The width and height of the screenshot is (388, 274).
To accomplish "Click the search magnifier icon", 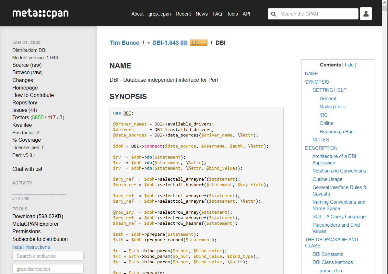I will 274,14.
